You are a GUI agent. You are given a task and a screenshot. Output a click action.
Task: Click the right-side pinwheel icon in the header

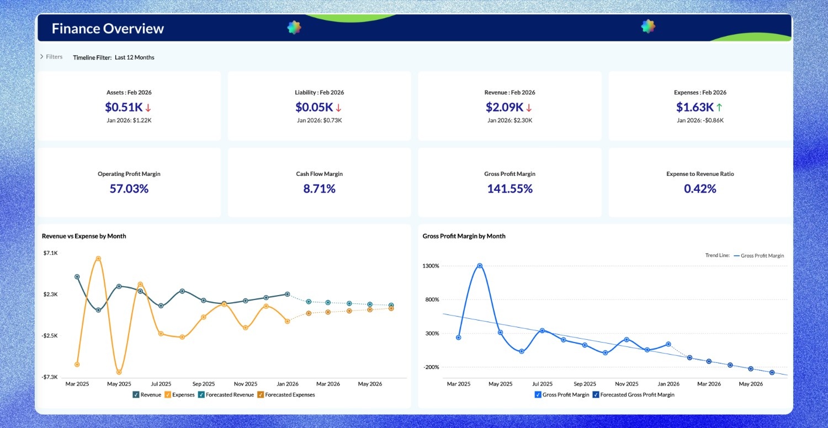point(647,26)
